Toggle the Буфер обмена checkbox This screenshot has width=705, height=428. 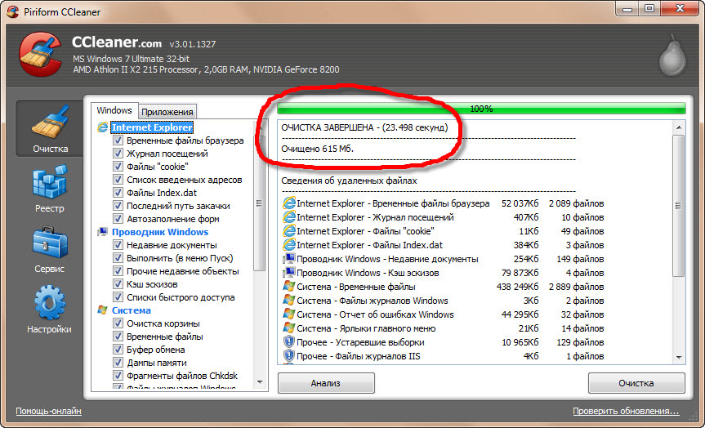(118, 350)
